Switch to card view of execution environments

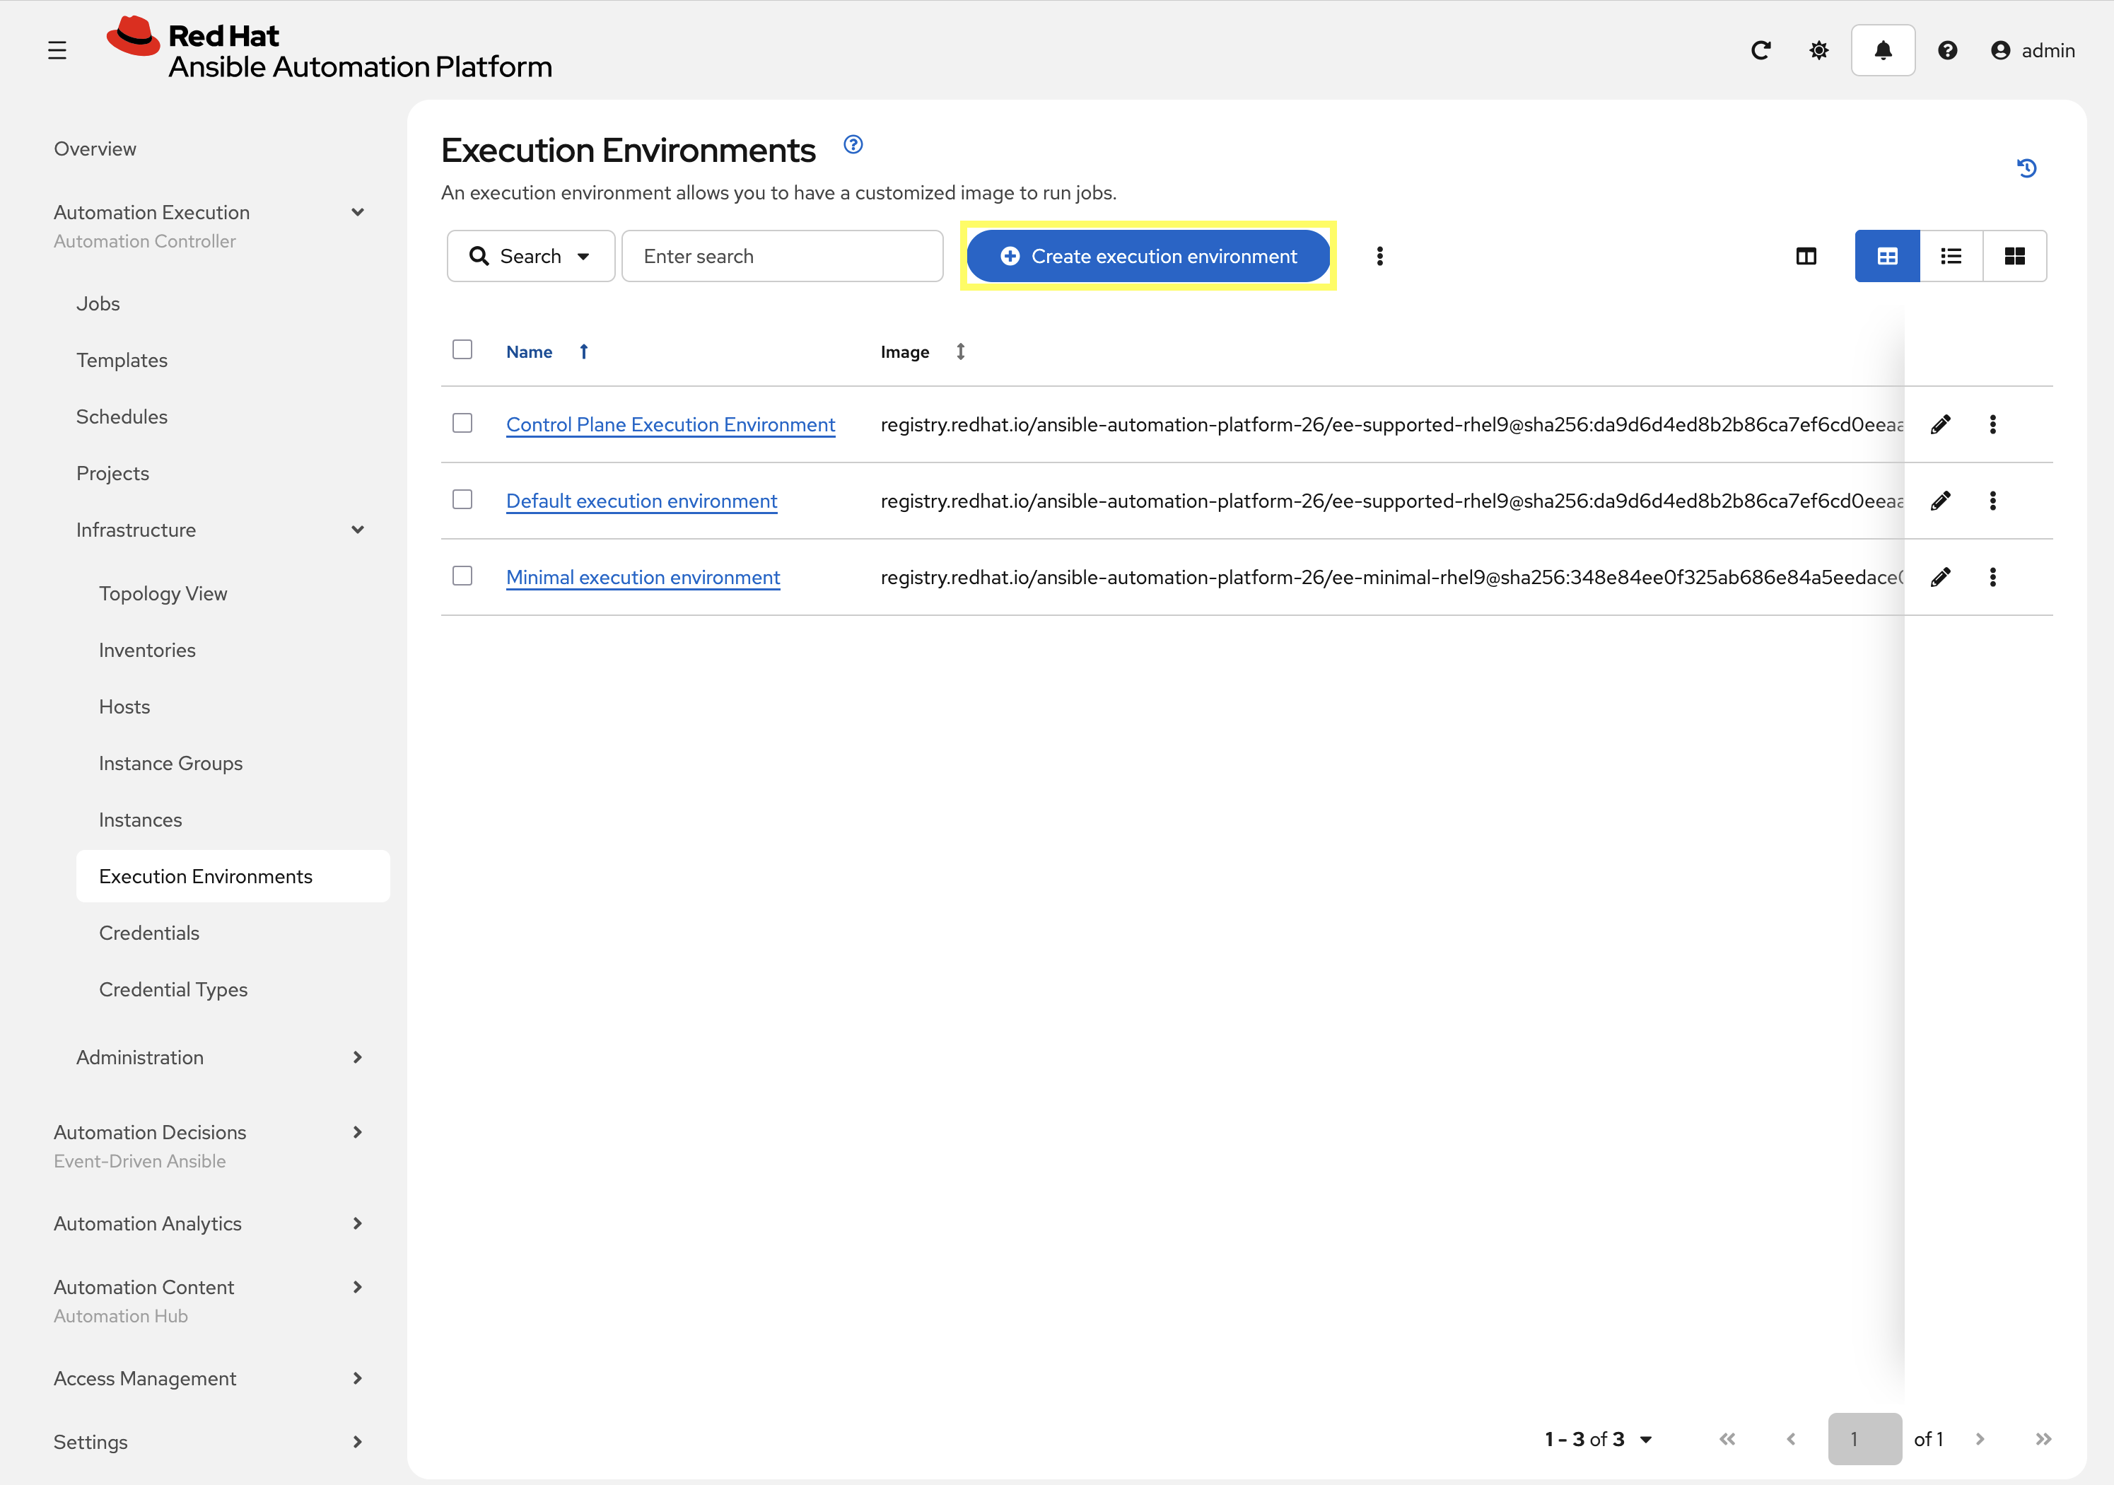(x=2016, y=256)
